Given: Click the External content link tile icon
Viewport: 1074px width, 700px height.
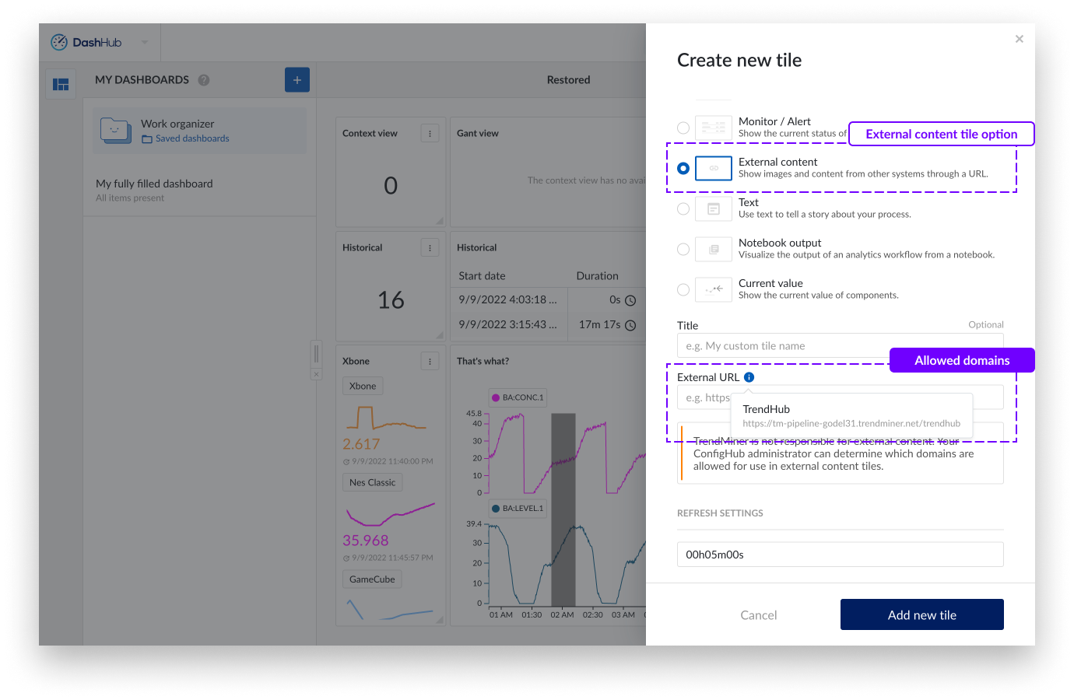Looking at the screenshot, I should click(713, 168).
